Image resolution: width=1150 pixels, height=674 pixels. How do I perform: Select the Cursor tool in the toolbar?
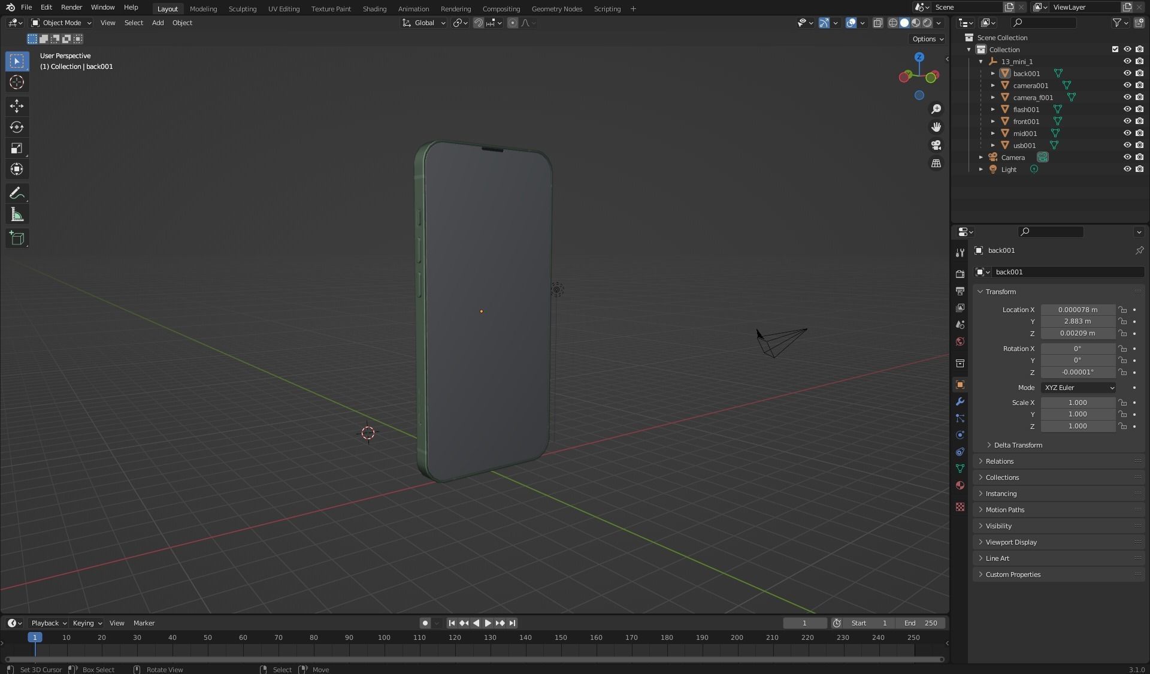(x=17, y=82)
